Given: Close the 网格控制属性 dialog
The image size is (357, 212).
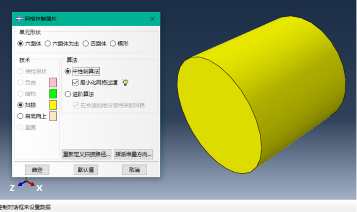Looking at the screenshot, I should click(152, 19).
